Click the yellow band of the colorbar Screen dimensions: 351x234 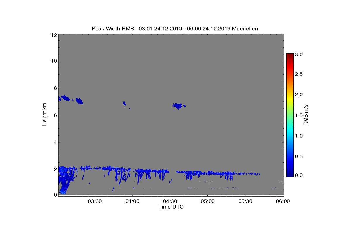pos(290,99)
